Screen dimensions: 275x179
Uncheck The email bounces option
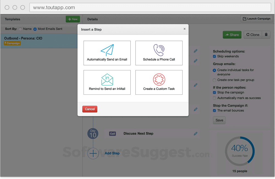pos(214,110)
